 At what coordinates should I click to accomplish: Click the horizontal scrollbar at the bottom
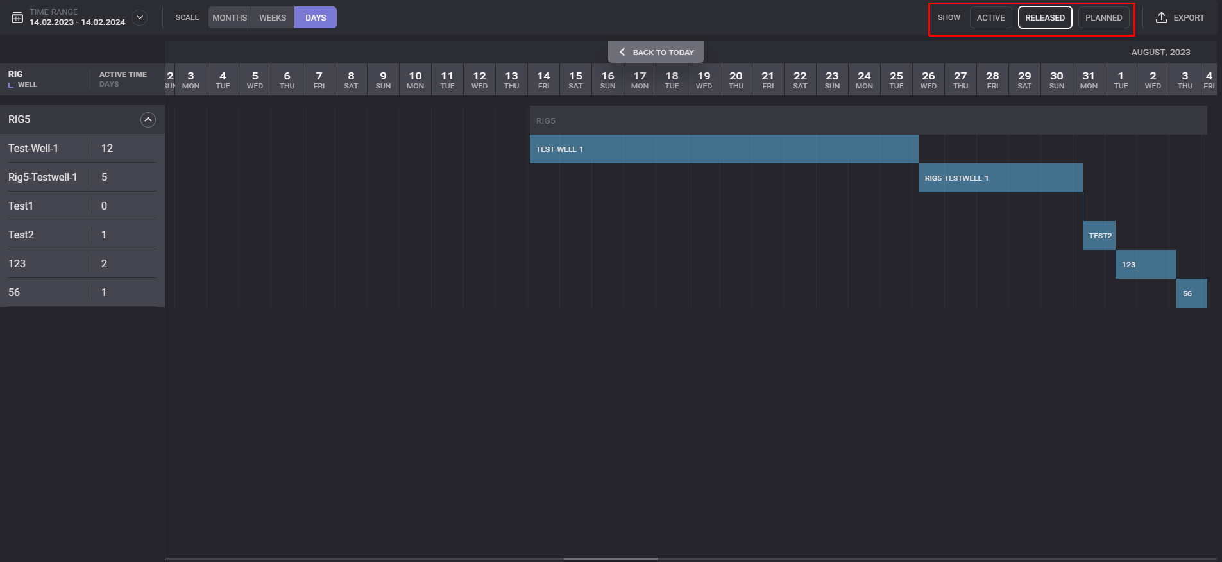click(x=611, y=559)
